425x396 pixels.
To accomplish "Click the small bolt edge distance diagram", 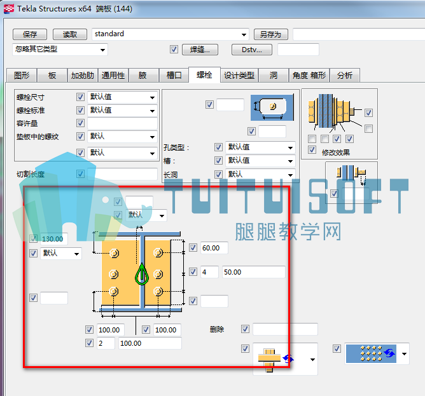I will coord(351,175).
